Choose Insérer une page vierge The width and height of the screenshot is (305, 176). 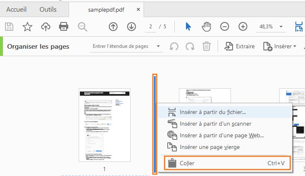(x=225, y=147)
